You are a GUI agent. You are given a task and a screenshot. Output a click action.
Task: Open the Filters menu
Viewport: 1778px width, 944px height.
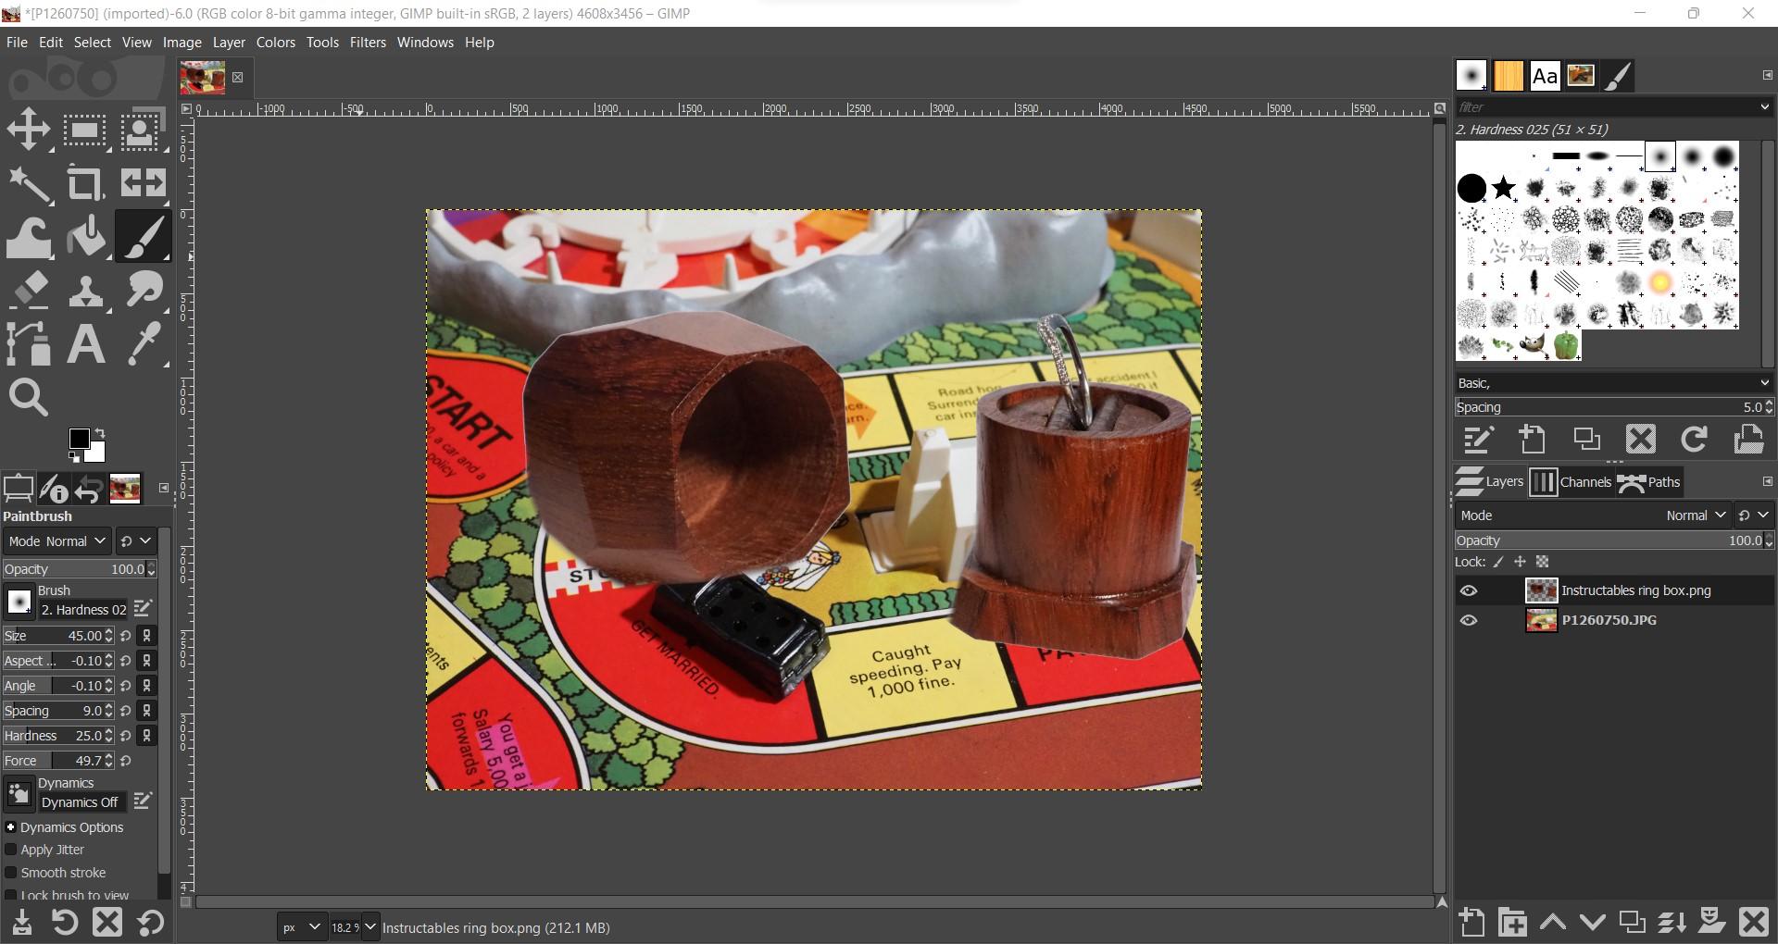(368, 42)
